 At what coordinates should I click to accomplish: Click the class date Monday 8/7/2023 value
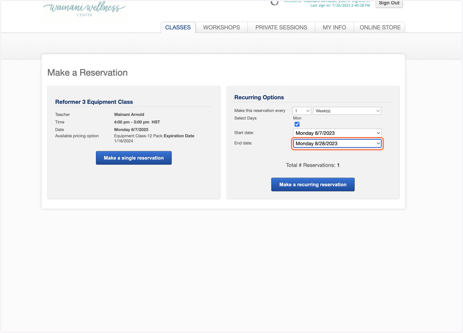(x=131, y=130)
